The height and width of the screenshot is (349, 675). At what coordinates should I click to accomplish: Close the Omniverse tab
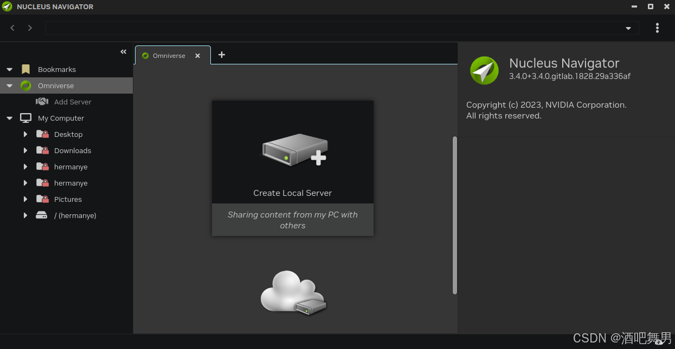click(x=198, y=56)
